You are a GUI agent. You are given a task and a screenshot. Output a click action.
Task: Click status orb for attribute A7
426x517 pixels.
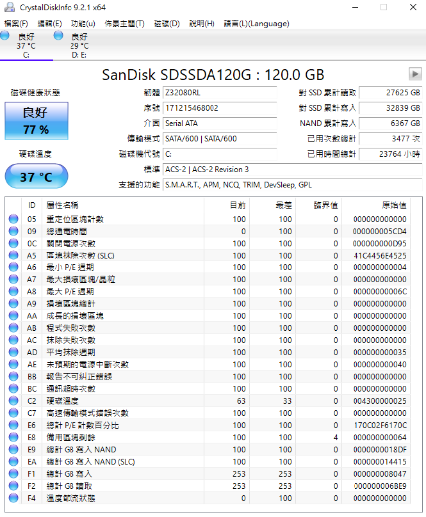click(13, 279)
